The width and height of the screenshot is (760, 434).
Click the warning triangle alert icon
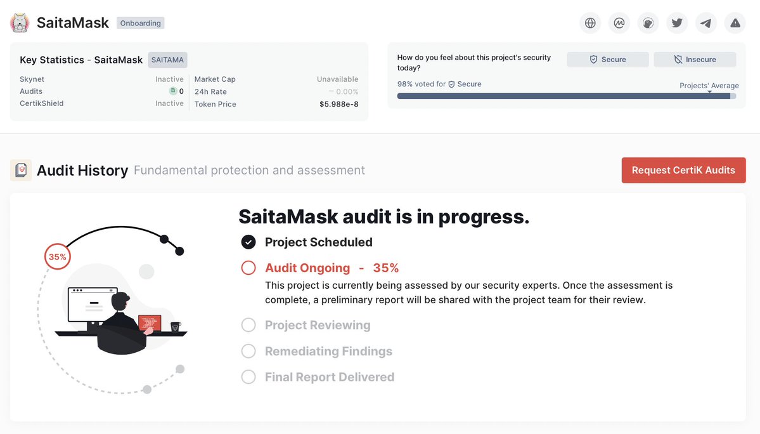pyautogui.click(x=735, y=23)
